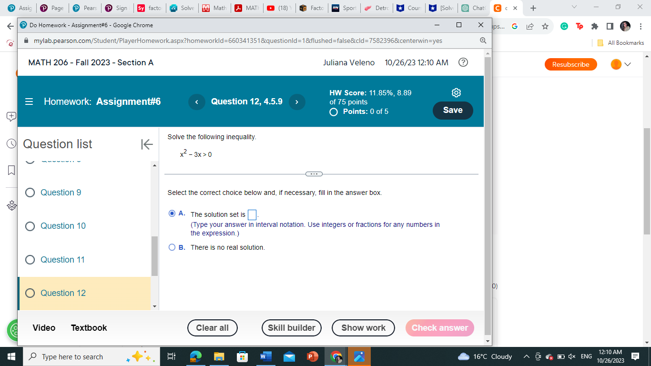This screenshot has height=366, width=651.
Task: Switch to the 'Detro' browser tab
Action: 376,8
